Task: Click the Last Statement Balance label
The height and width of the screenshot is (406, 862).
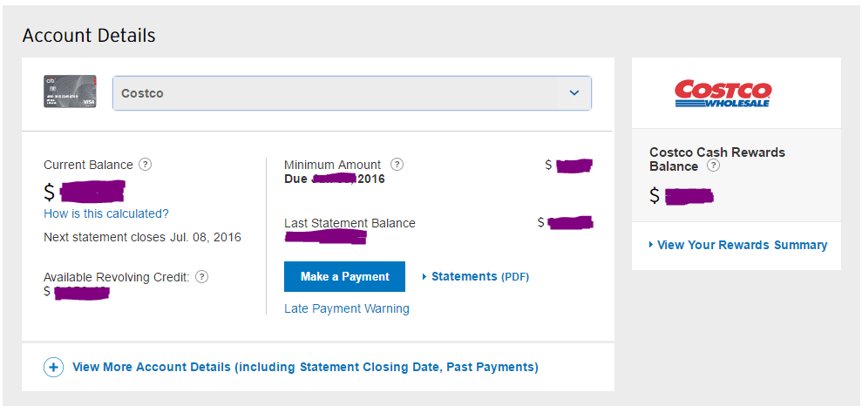Action: [x=350, y=223]
